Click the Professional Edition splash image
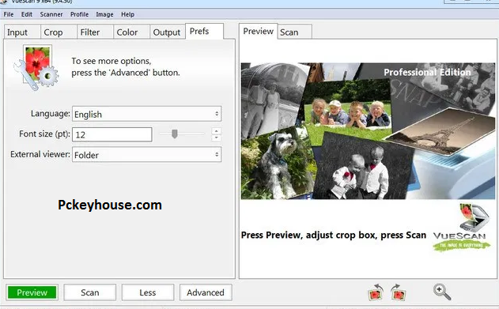499x309 pixels. (x=368, y=131)
